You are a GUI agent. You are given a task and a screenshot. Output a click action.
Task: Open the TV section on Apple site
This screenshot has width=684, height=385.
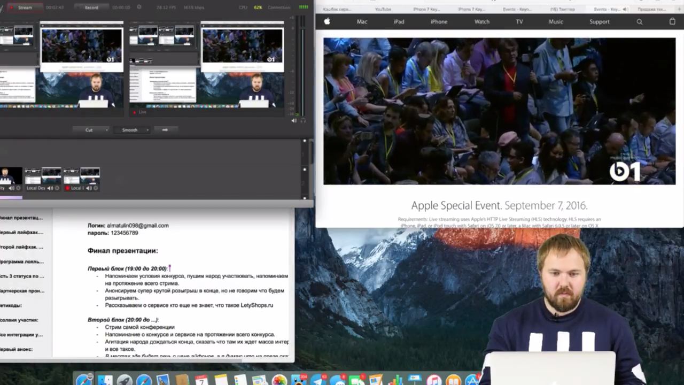click(x=519, y=22)
